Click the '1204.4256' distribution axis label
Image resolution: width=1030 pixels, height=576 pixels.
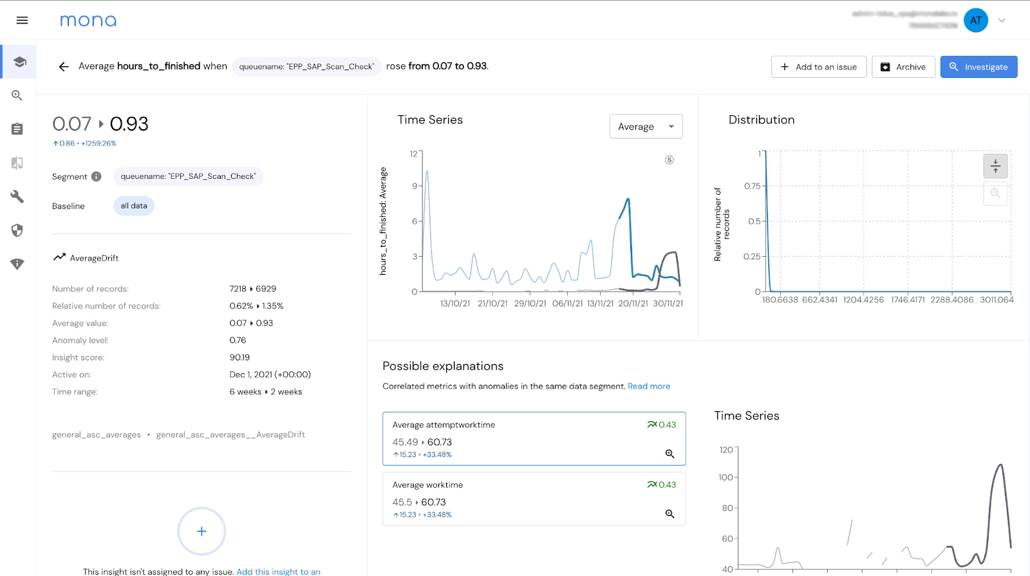click(863, 300)
